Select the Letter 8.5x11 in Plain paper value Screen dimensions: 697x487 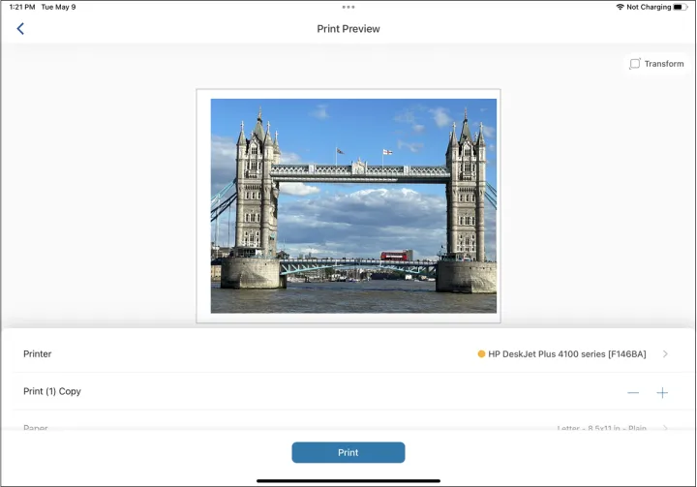click(x=600, y=428)
